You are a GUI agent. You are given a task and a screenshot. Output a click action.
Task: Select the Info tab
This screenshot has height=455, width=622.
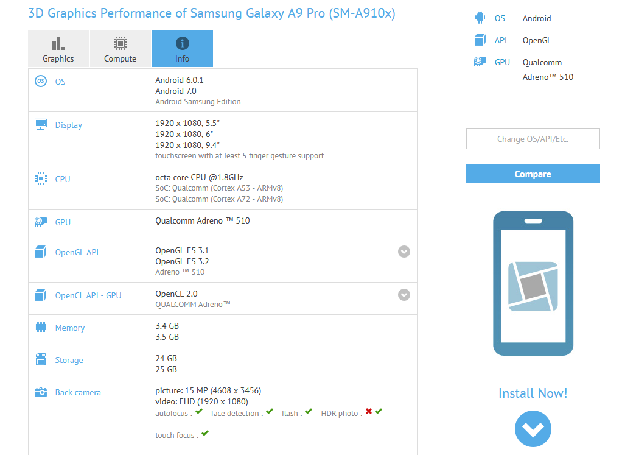(183, 49)
